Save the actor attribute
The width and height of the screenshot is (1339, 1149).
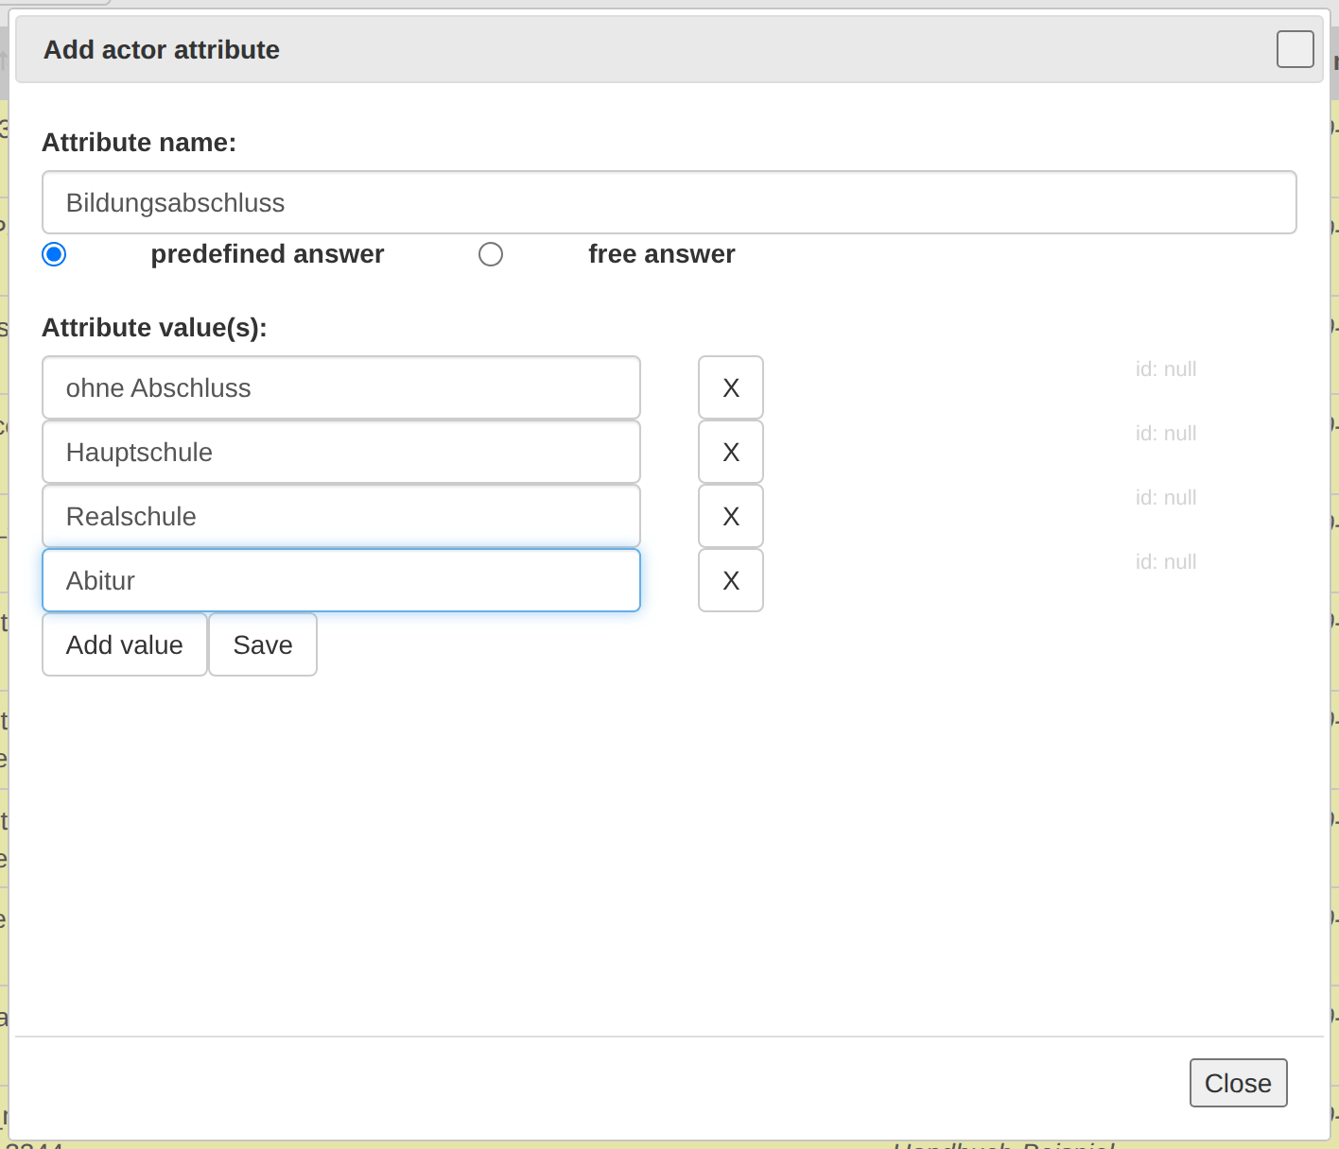click(x=263, y=644)
